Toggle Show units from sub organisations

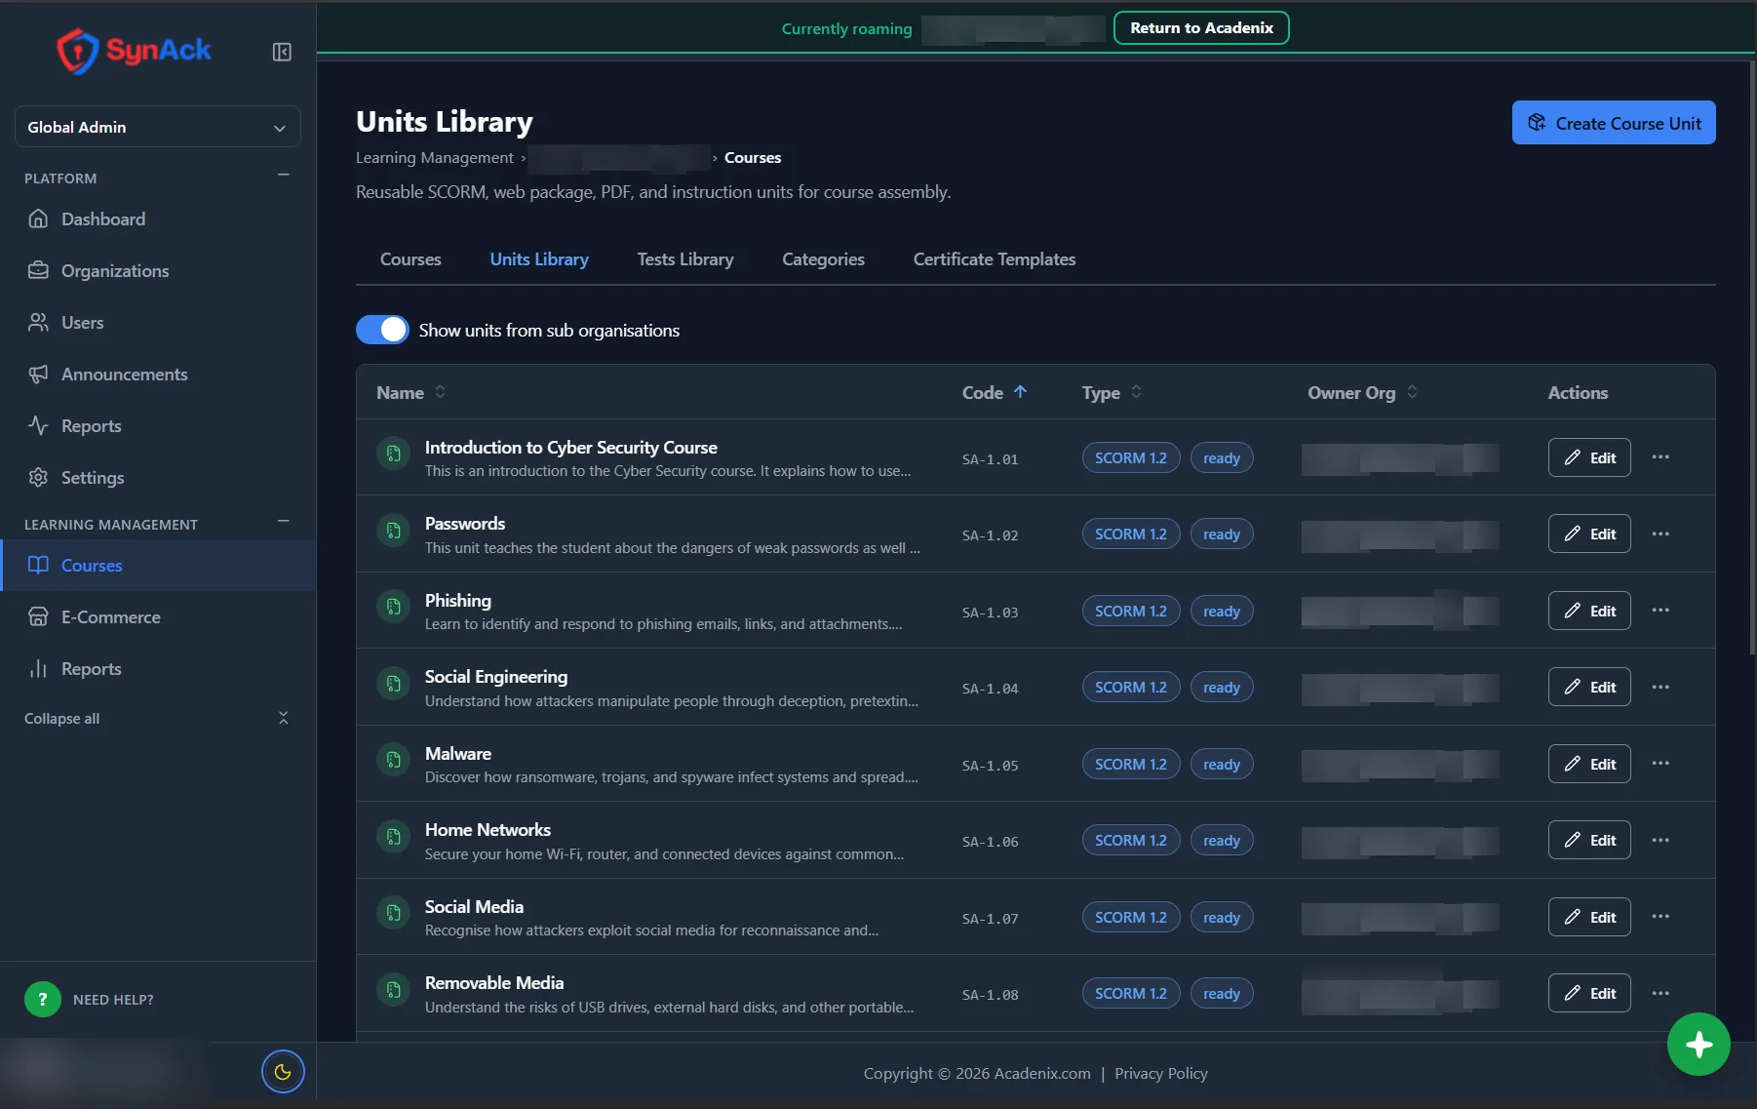point(382,330)
